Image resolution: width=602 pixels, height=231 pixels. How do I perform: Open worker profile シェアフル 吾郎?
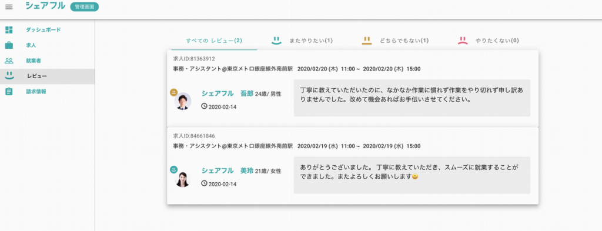pyautogui.click(x=228, y=93)
